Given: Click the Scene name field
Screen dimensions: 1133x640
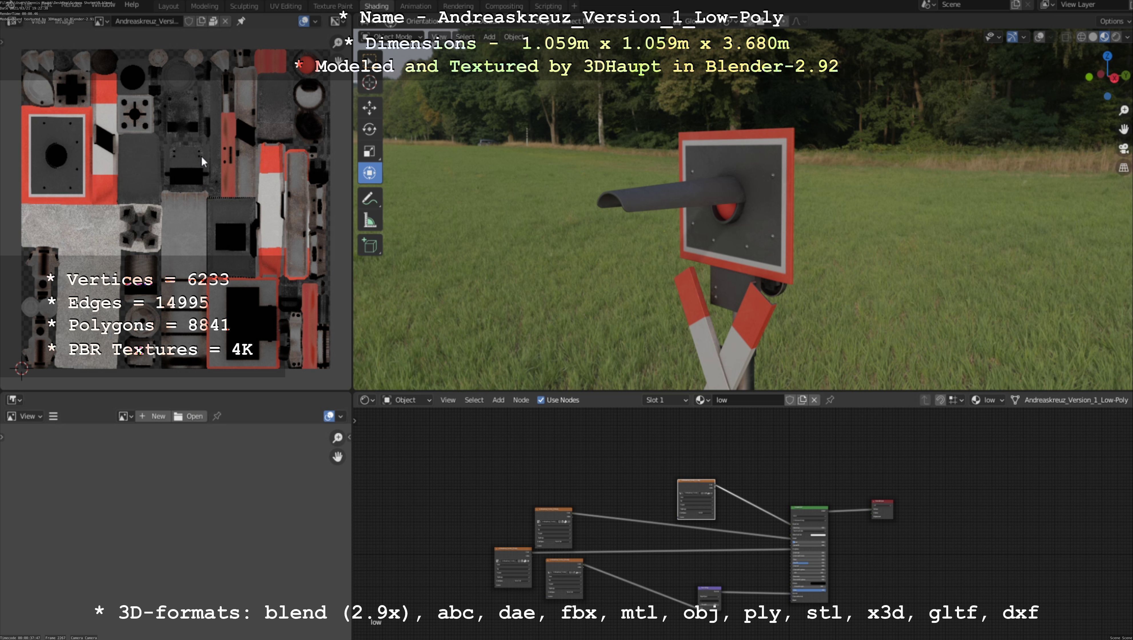Looking at the screenshot, I should (974, 4).
